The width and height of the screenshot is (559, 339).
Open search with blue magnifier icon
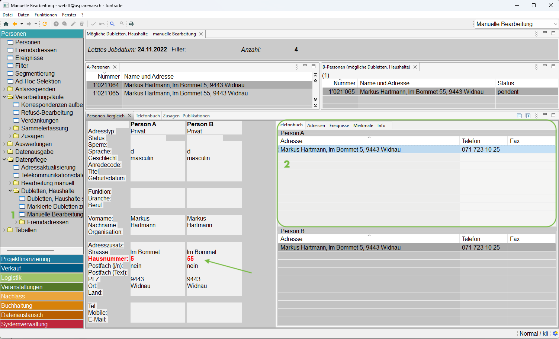click(x=112, y=24)
